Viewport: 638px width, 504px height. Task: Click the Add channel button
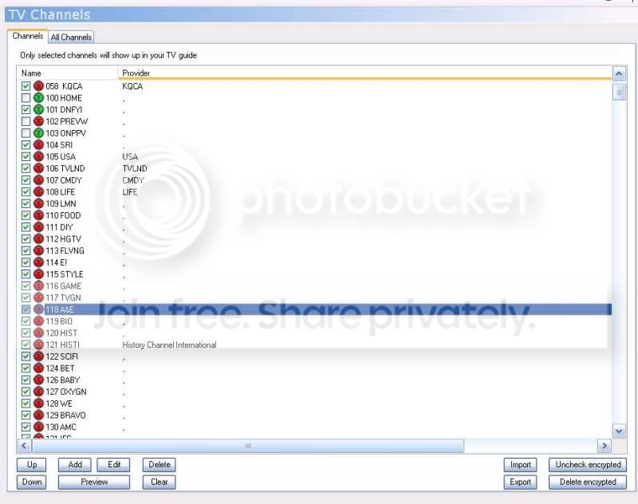tap(75, 465)
